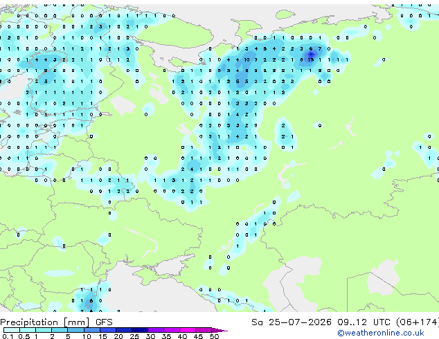Image resolution: width=439 pixels, height=339 pixels.
Task: Pick the 0.1–0.5 mm palest legend swatch
Action: tap(12, 330)
